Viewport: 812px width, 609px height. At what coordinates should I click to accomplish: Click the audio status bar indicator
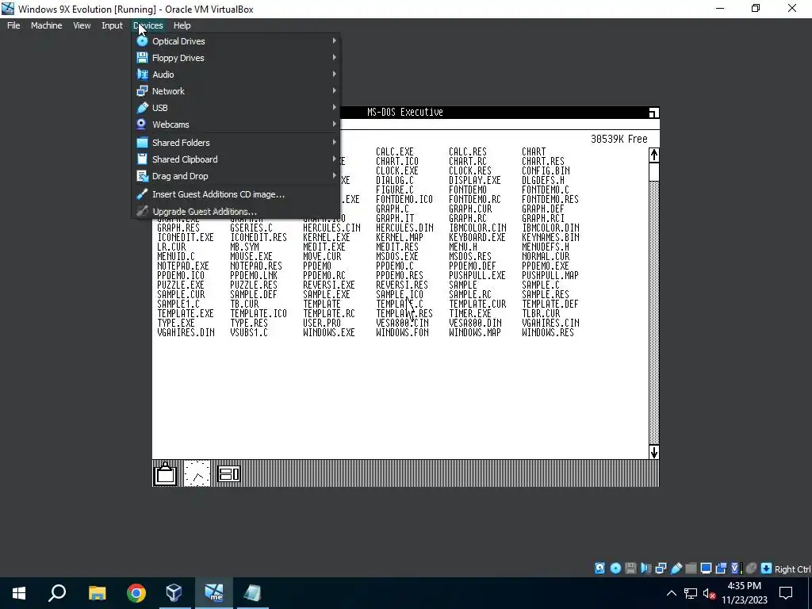click(645, 568)
